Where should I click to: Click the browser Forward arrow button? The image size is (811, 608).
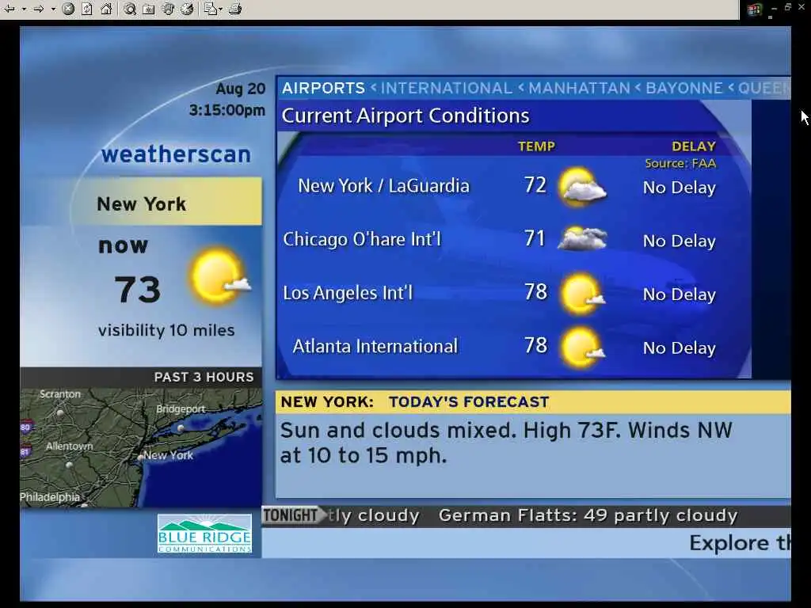coord(39,9)
